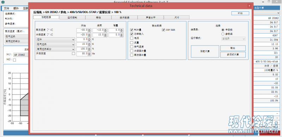Click 400/3/50/DOL-STAR in the main window list

(x=266, y=62)
